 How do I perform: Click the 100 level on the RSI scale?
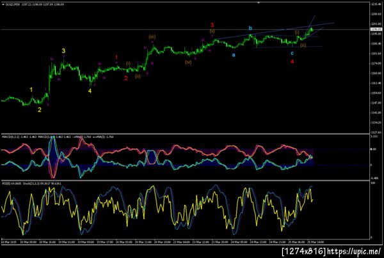[x=373, y=183]
